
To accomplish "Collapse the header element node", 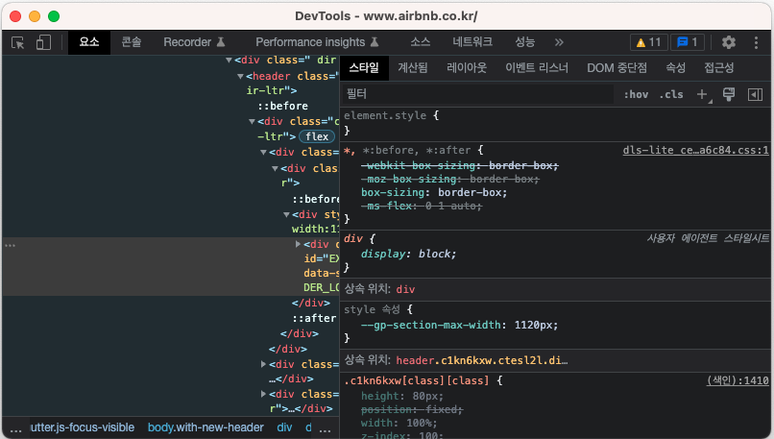I will (240, 77).
